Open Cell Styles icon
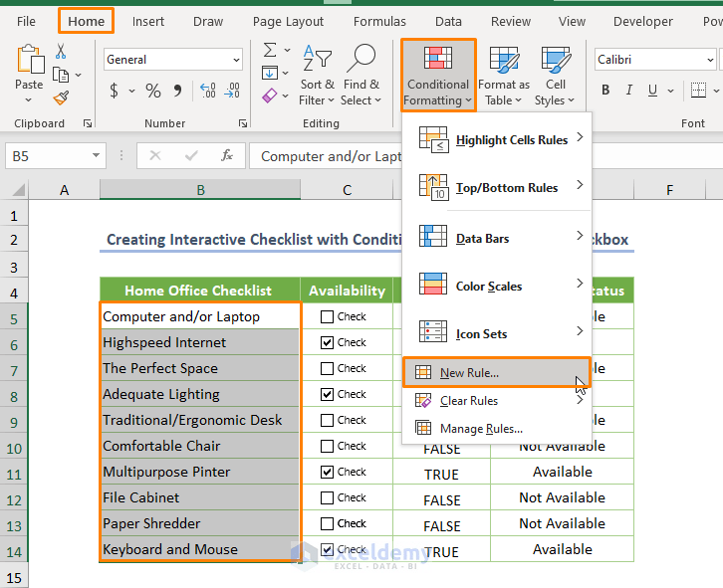 click(x=556, y=60)
